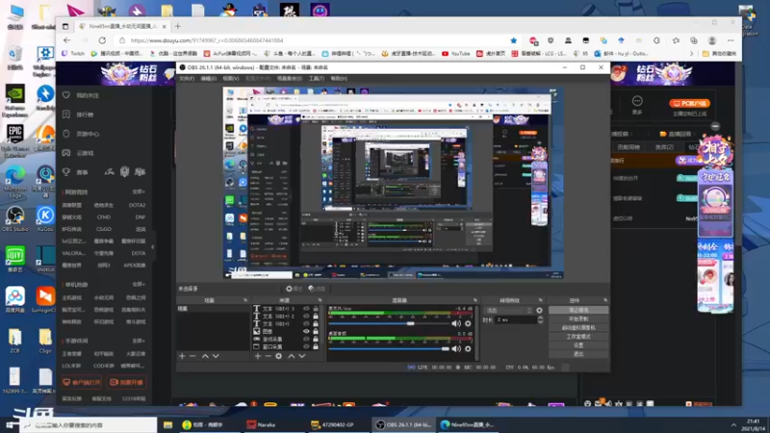770x433 pixels.
Task: Collapse the Douyu sidebar with the arrow handle
Action: pyautogui.click(x=153, y=247)
